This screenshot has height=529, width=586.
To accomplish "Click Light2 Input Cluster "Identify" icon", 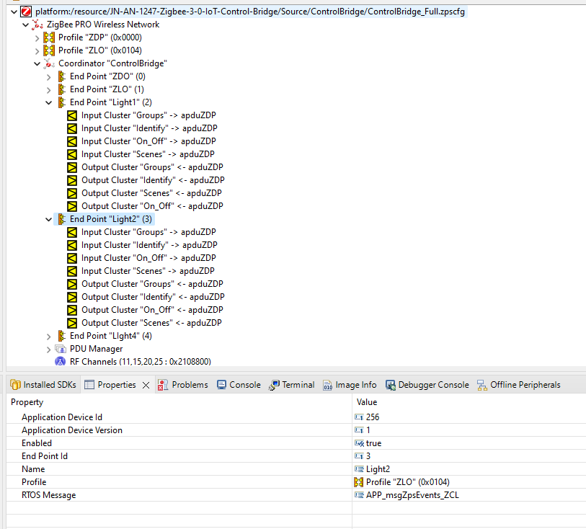I will [x=72, y=245].
